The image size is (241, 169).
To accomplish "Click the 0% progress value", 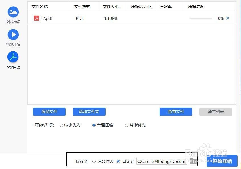I will 221,18.
